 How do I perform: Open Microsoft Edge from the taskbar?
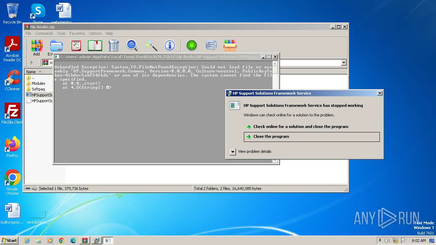(x=73, y=241)
